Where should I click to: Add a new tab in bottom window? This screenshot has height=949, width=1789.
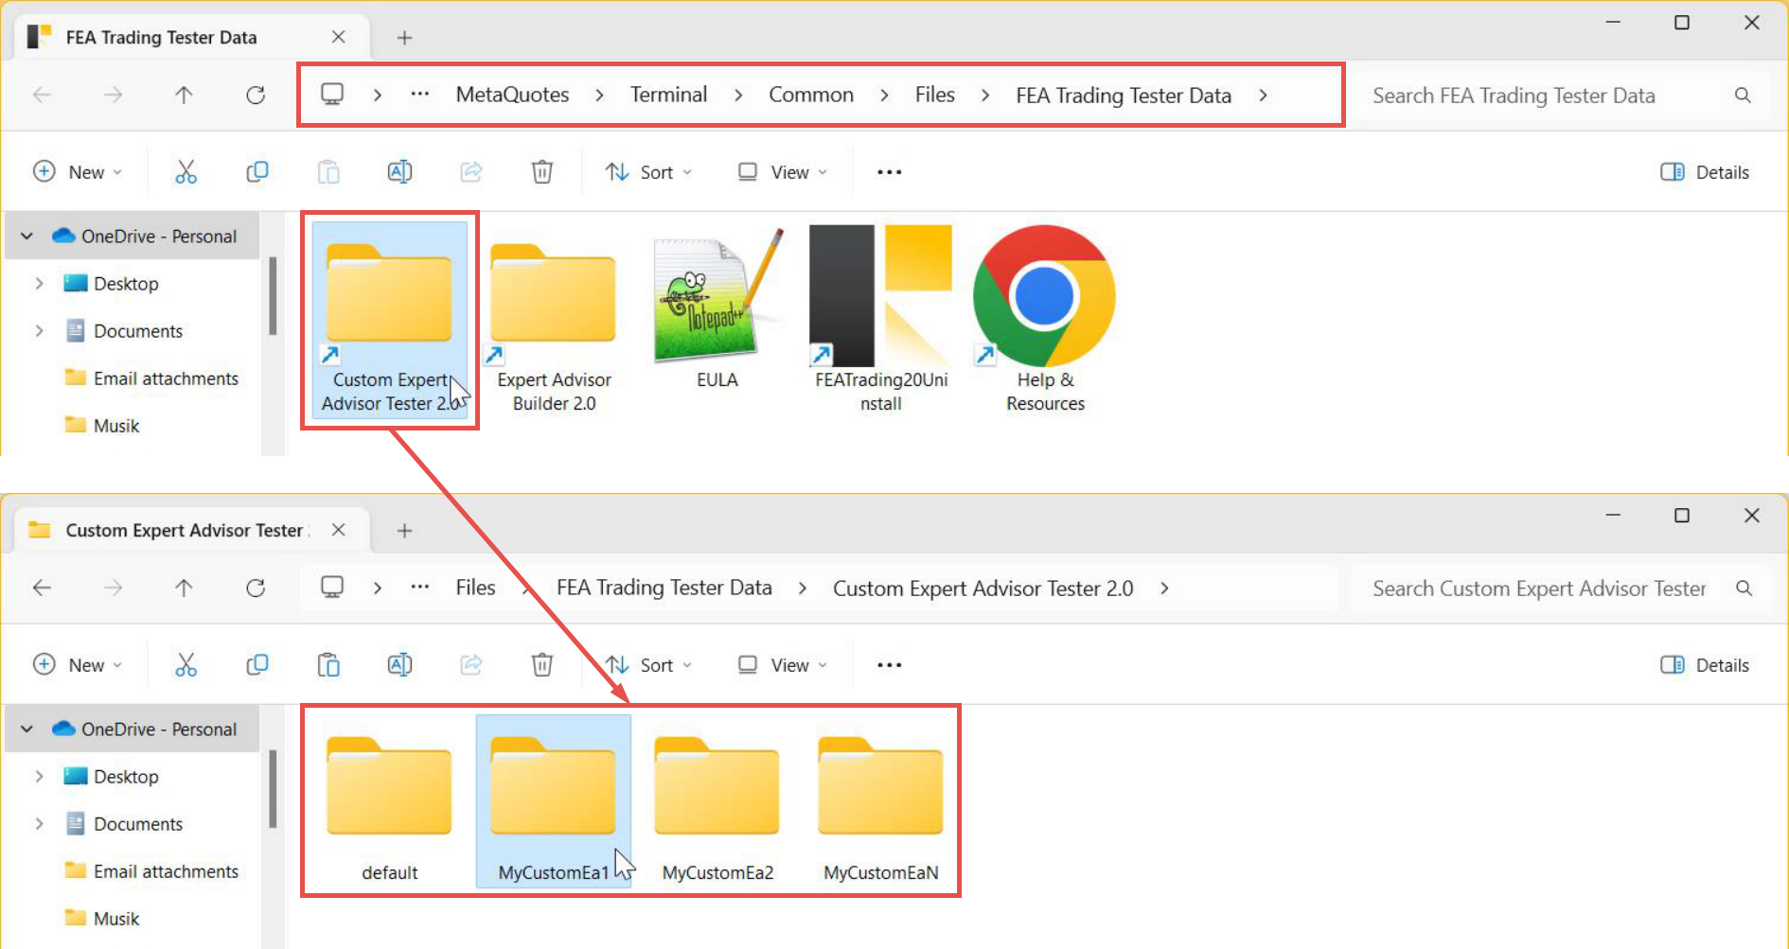coord(404,530)
